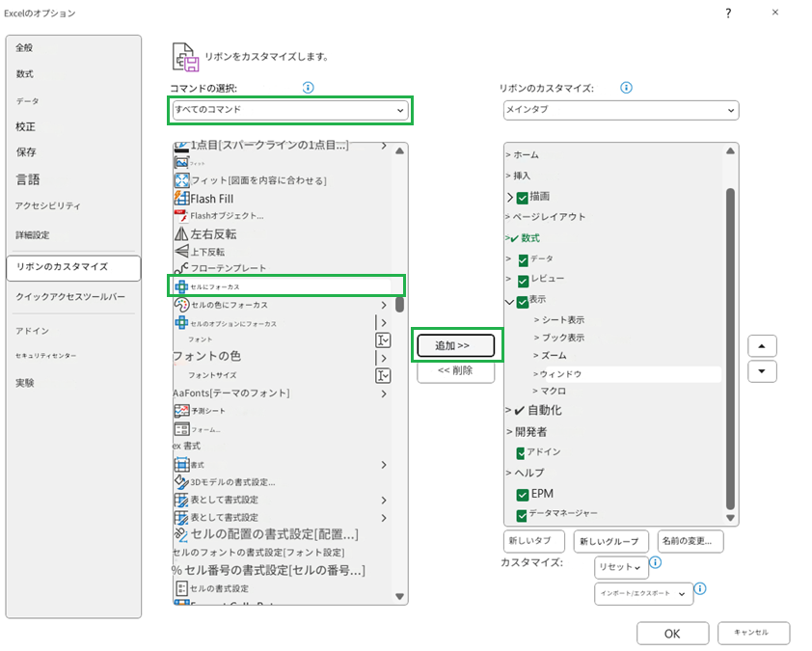Select the フローテンプレート icon
Screen dimensions: 812x651
[181, 268]
